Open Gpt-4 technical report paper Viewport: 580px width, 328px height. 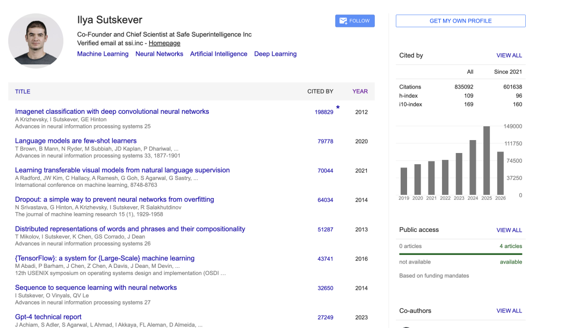click(x=48, y=317)
